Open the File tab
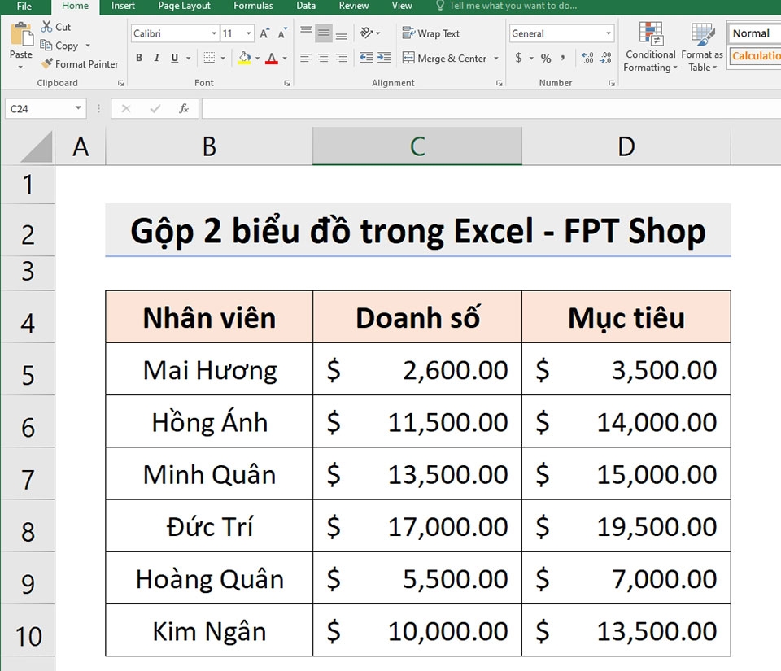Screen dimensions: 781x671 click(24, 6)
